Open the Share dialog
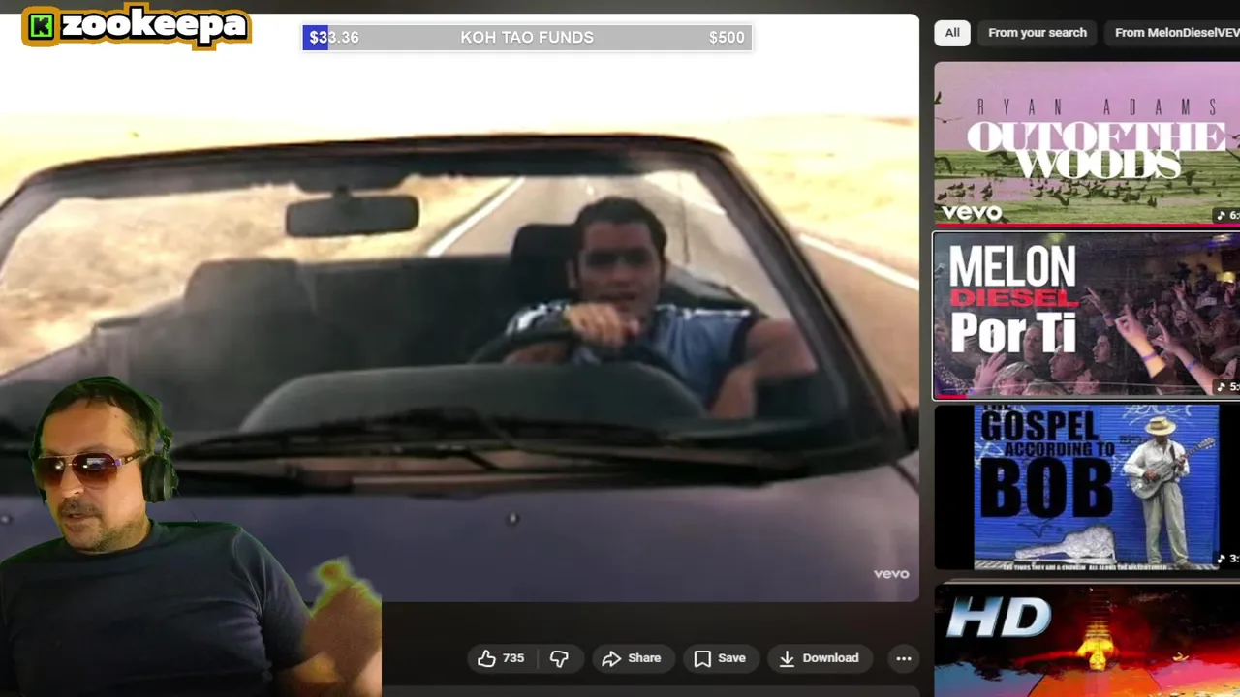 tap(632, 658)
